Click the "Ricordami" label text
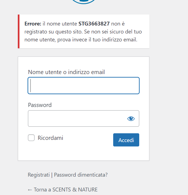Screen dimensions: 188x195 click(50, 138)
